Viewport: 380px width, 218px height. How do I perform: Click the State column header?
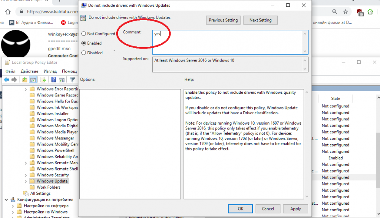click(x=336, y=99)
